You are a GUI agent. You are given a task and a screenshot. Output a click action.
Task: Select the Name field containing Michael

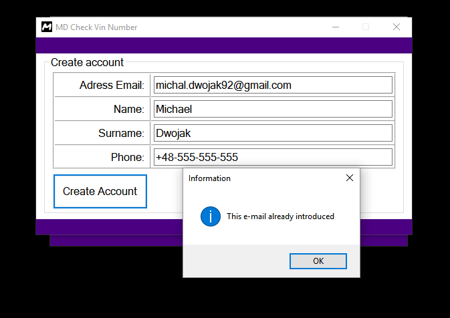(x=273, y=109)
